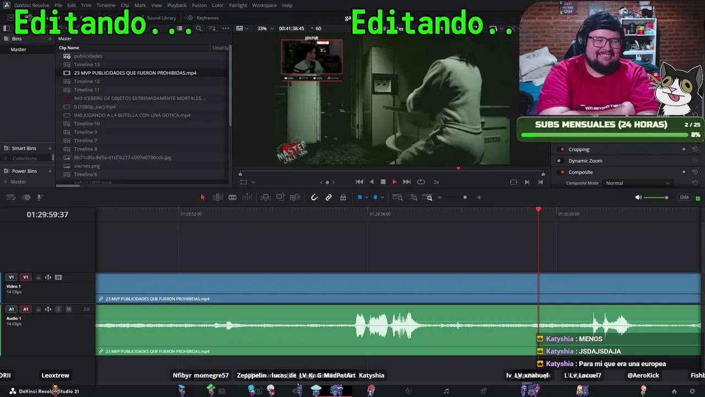Viewport: 705px width, 397px height.
Task: Disable the Video 1 track
Action: pyautogui.click(x=58, y=277)
